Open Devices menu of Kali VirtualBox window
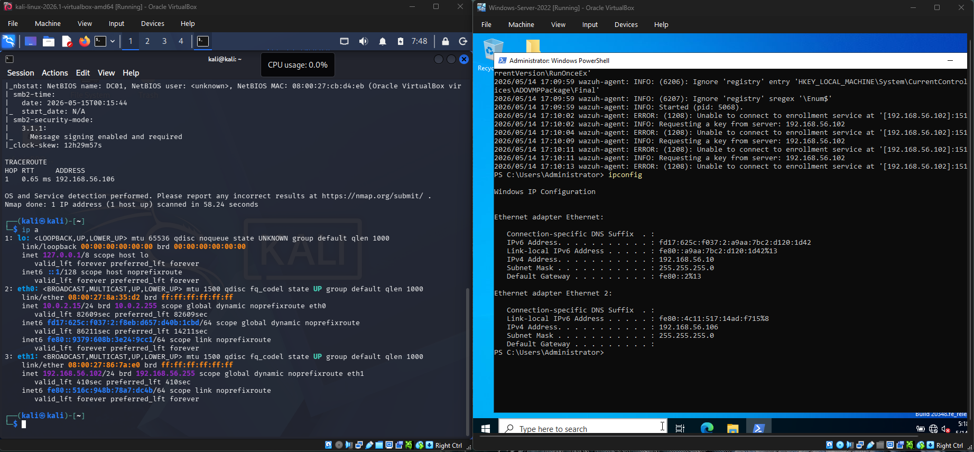 click(153, 23)
